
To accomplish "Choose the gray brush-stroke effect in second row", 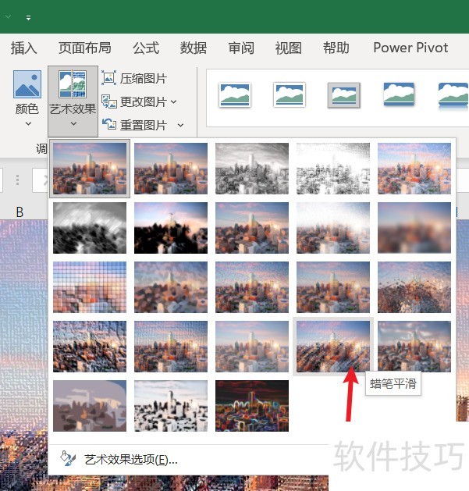I will pos(90,228).
